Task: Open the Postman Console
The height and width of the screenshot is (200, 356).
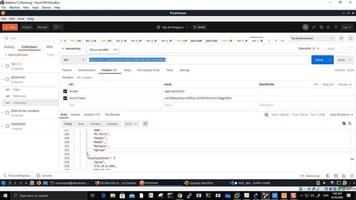Action: pos(44,176)
